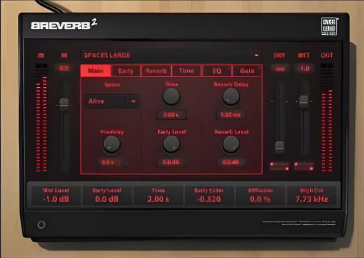The width and height of the screenshot is (364, 258).
Task: Open the Reverb tab
Action: coord(156,71)
